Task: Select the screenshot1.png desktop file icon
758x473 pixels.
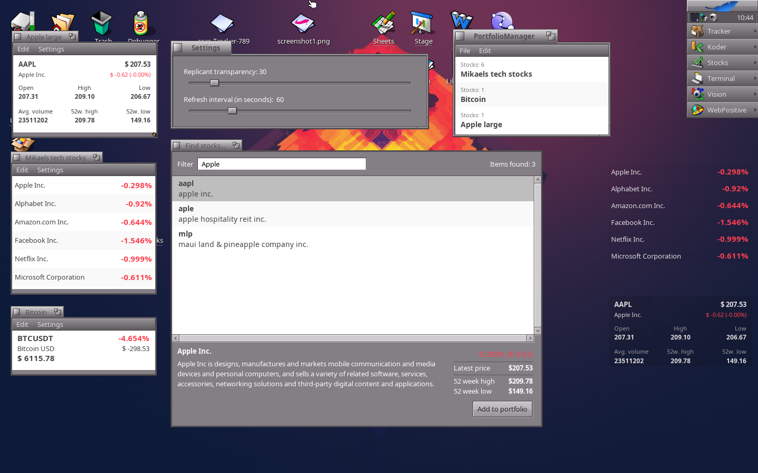Action: 303,24
